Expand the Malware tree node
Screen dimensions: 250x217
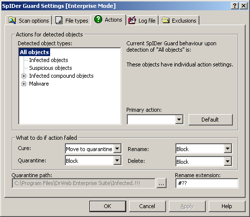tap(24, 84)
